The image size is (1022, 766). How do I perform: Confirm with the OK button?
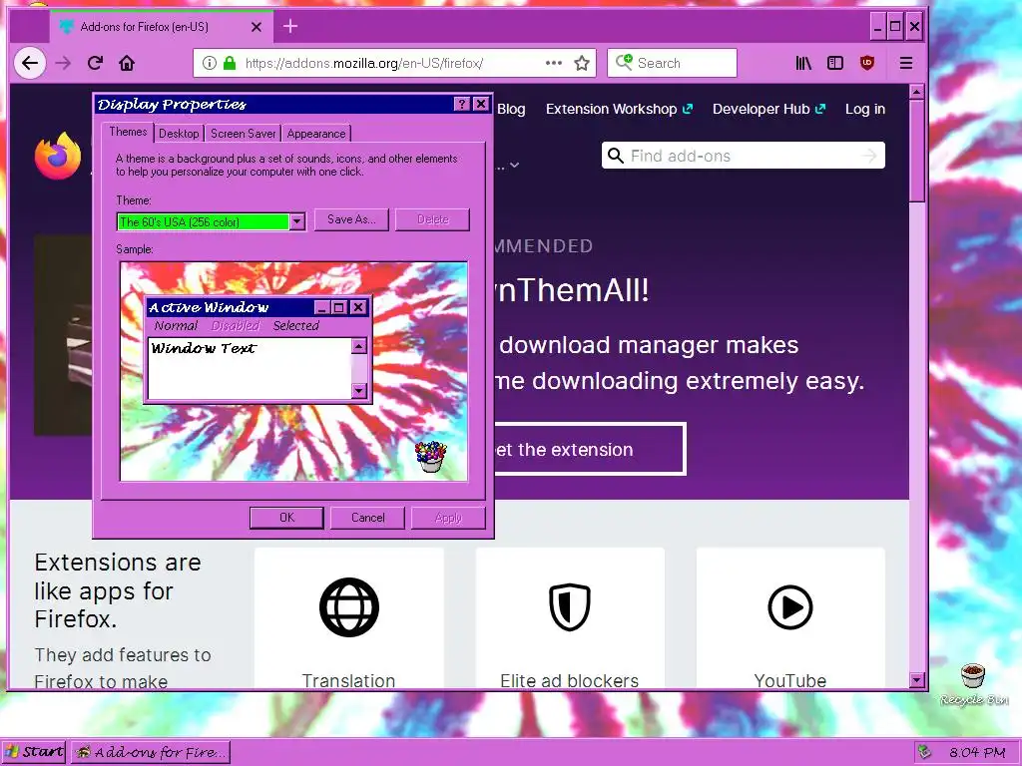point(286,518)
